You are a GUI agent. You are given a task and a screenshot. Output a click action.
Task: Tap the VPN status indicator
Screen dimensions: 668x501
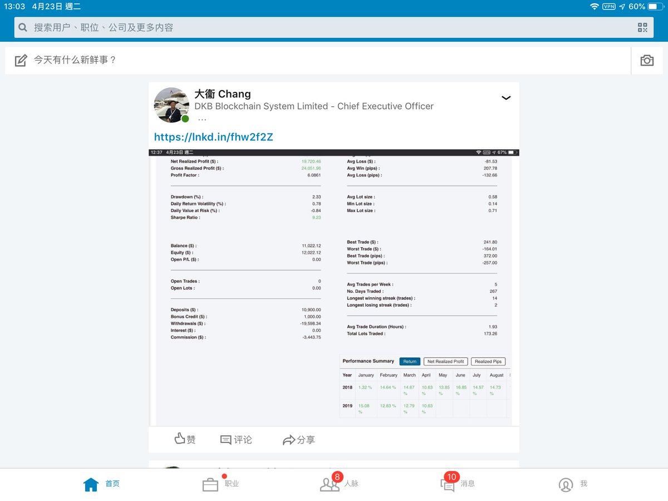pyautogui.click(x=608, y=7)
